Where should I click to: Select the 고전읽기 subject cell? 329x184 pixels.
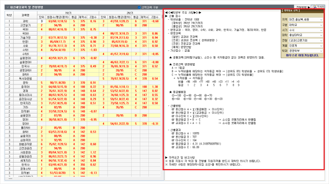25,25
